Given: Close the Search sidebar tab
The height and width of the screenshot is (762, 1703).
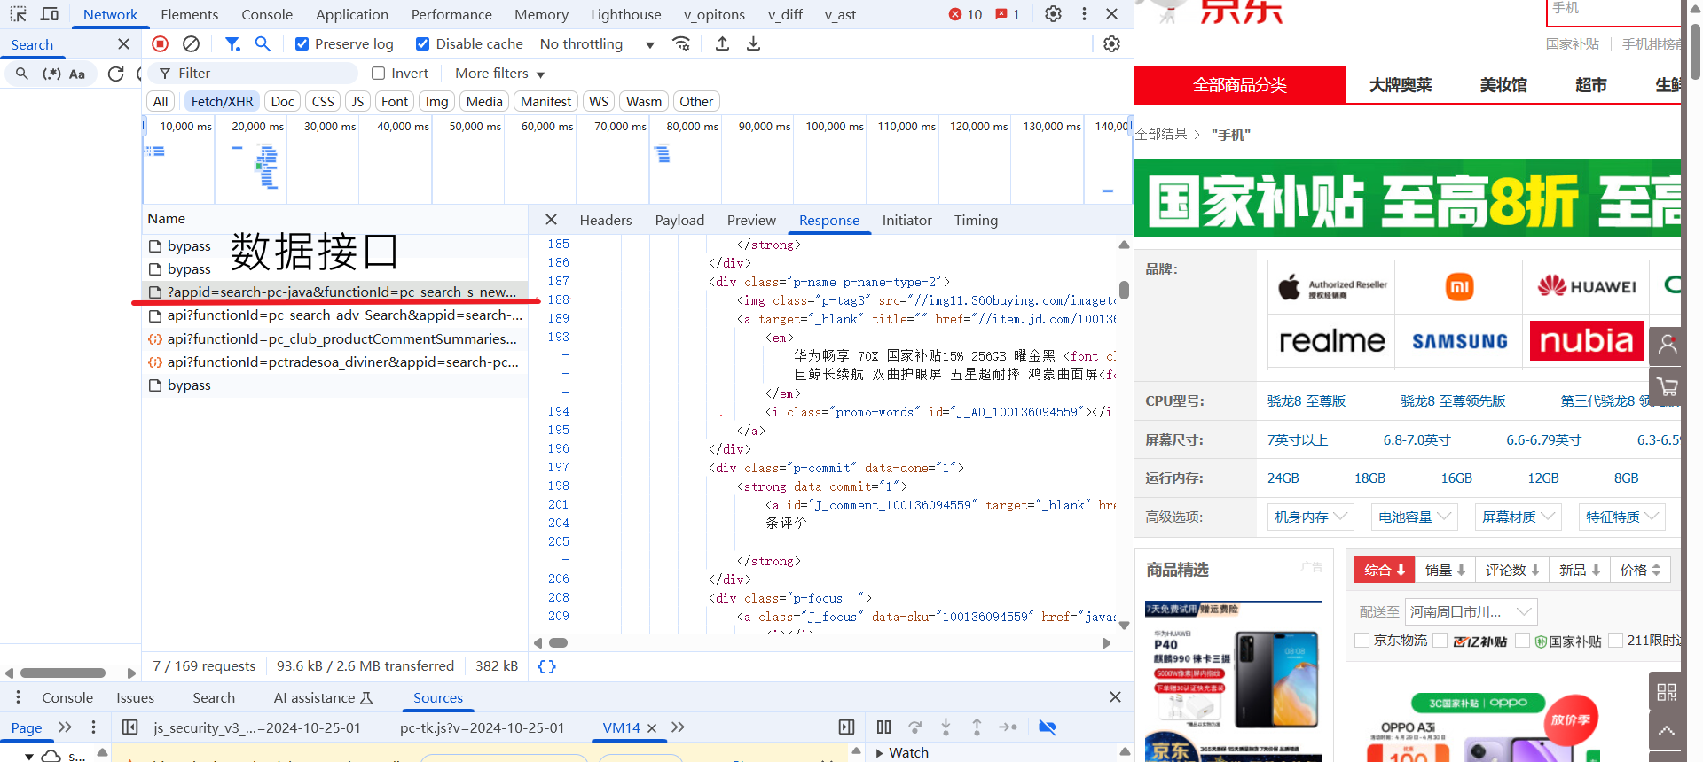Looking at the screenshot, I should pyautogui.click(x=123, y=44).
